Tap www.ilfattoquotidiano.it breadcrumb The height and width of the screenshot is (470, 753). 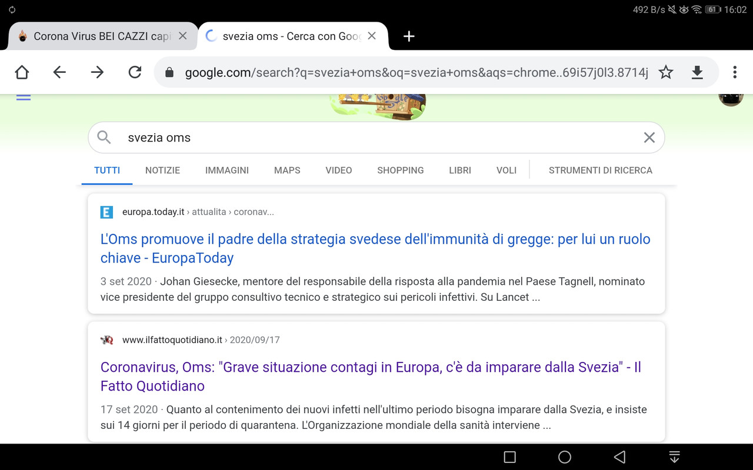point(201,340)
